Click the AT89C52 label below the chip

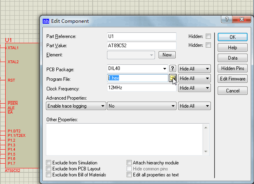tap(12, 171)
